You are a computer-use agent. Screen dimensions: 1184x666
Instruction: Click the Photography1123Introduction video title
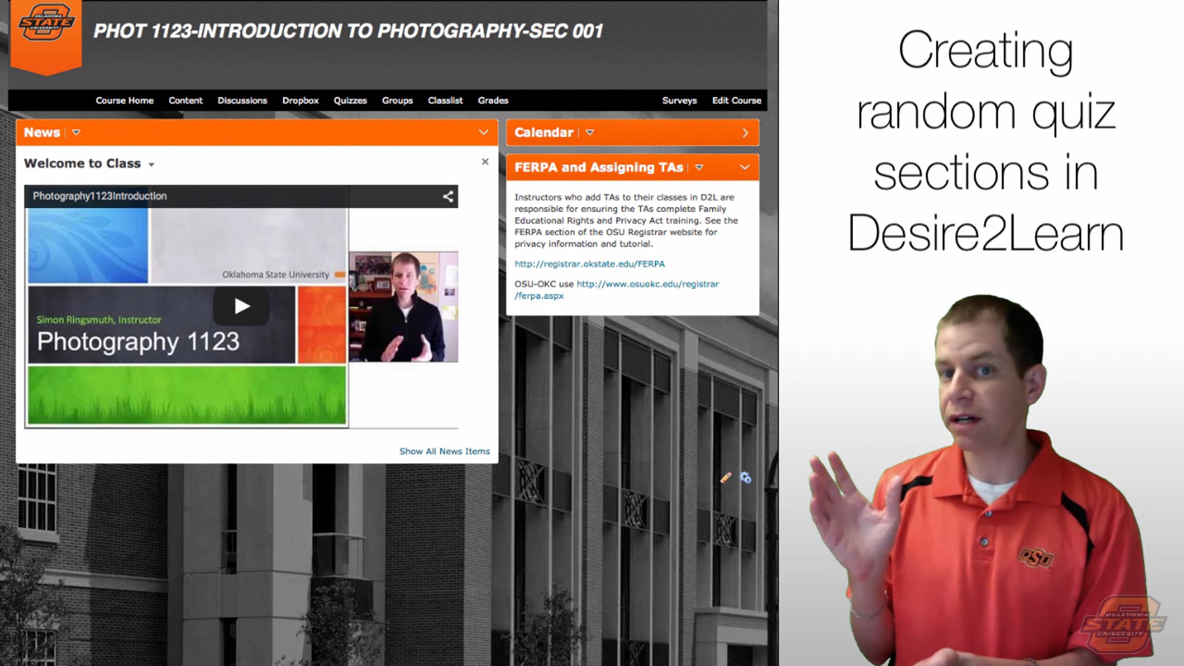[100, 196]
